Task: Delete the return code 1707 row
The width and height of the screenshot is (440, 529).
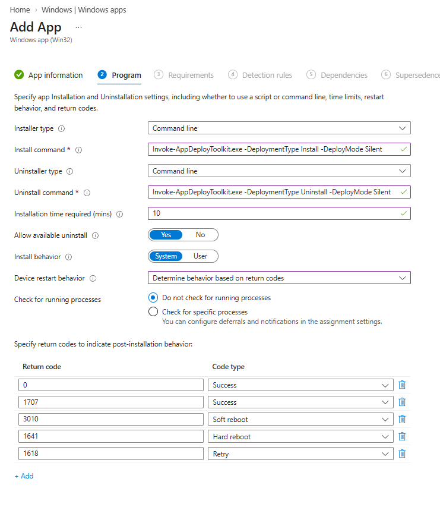Action: (402, 402)
